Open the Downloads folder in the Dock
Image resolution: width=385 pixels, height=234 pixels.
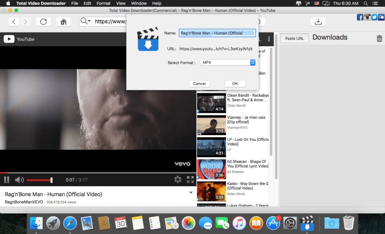pos(332,224)
